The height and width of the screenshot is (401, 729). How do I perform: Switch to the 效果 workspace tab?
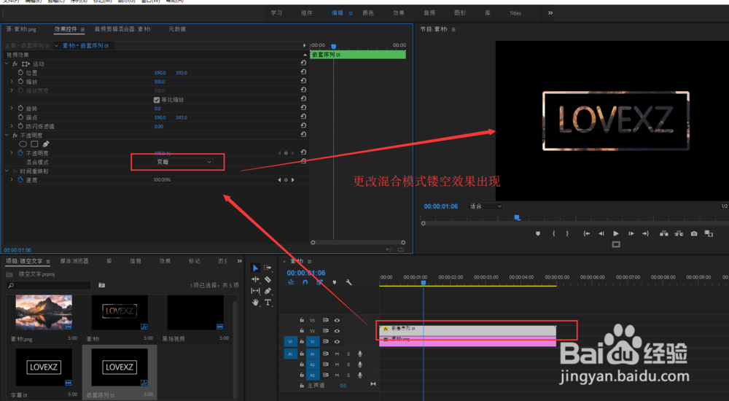399,13
